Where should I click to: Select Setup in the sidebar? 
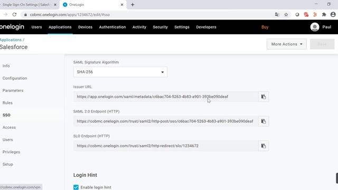(8, 164)
